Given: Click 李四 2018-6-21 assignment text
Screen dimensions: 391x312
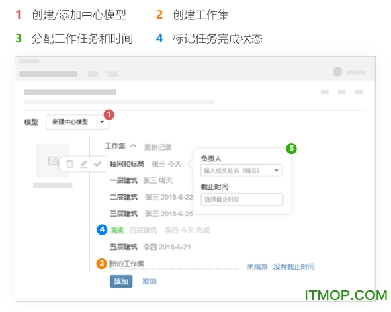Looking at the screenshot, I should pyautogui.click(x=167, y=247).
